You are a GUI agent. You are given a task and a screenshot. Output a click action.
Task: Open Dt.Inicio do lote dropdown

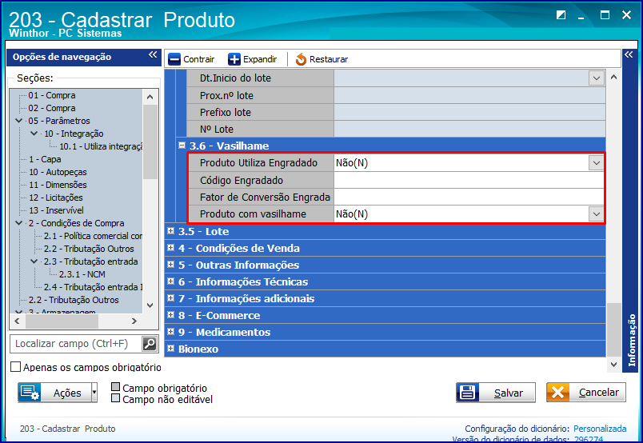[x=597, y=78]
